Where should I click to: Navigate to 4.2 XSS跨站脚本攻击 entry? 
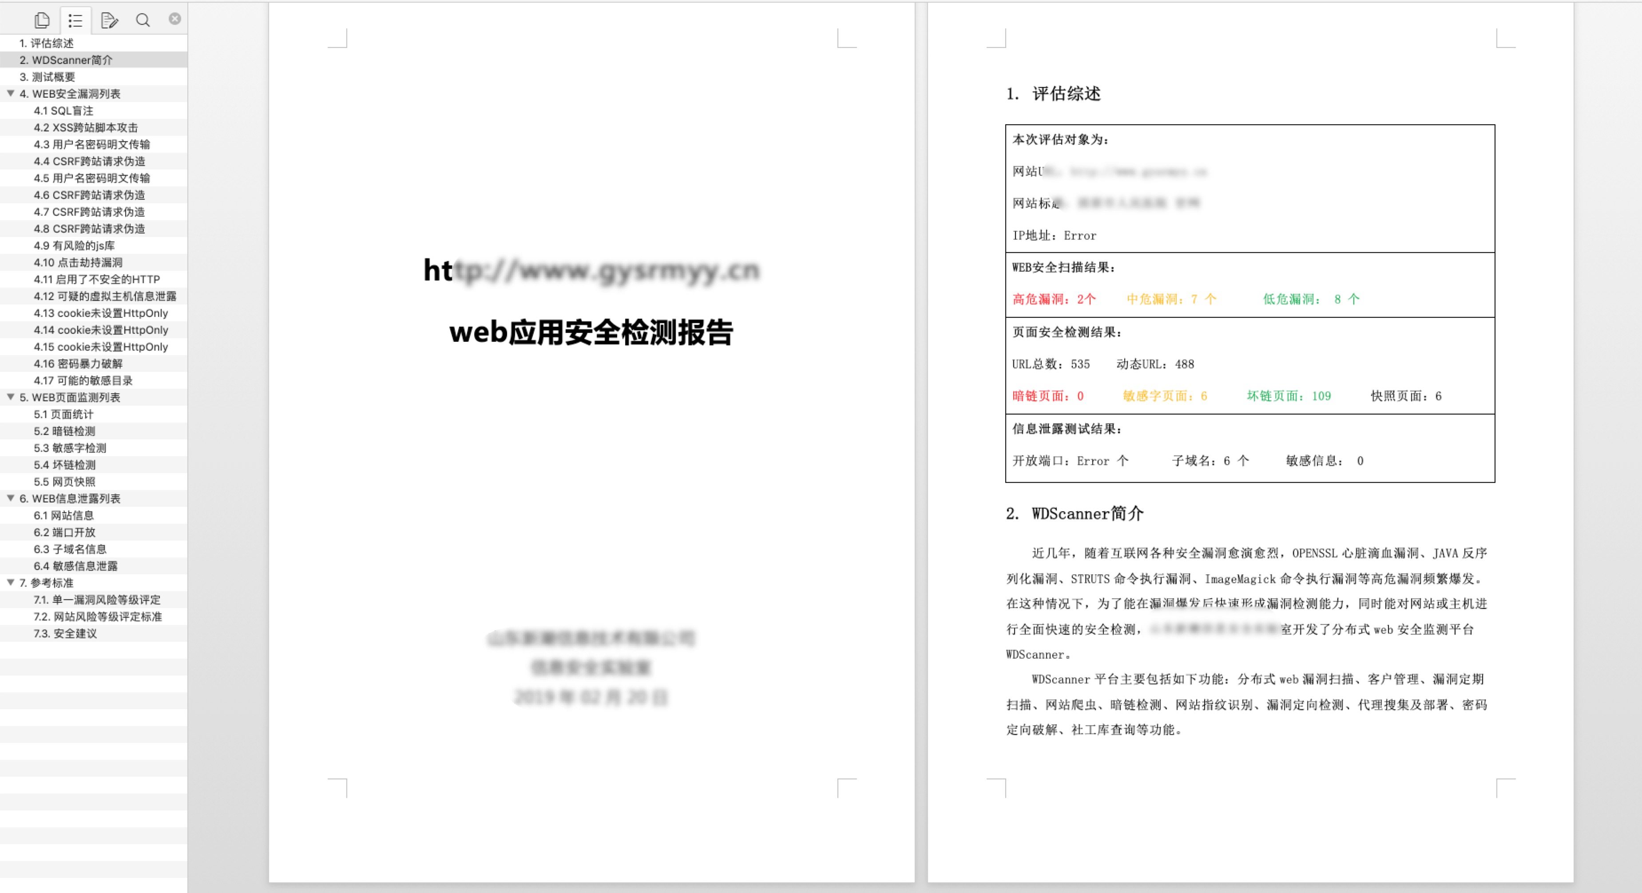[x=85, y=127]
